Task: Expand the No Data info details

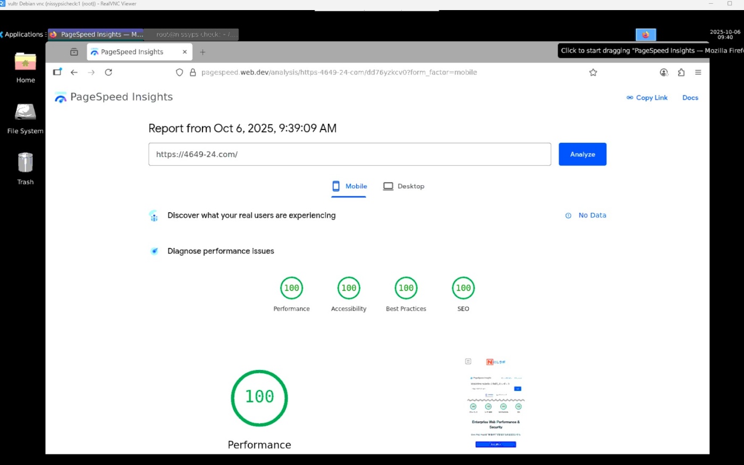Action: point(569,216)
